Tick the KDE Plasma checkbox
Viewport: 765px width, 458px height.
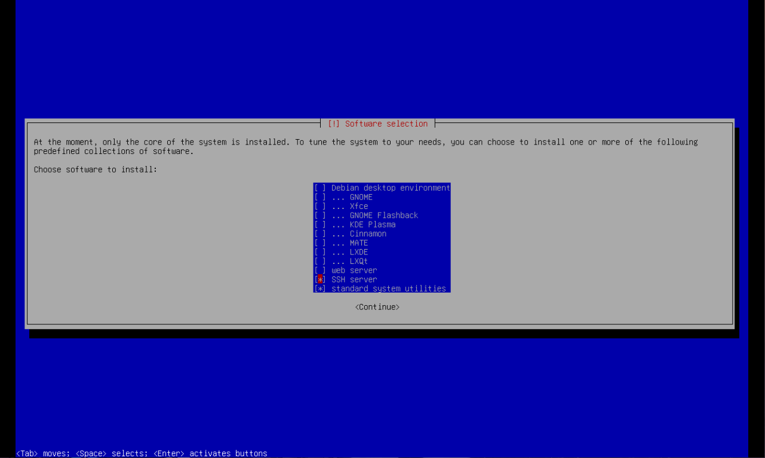pyautogui.click(x=320, y=225)
